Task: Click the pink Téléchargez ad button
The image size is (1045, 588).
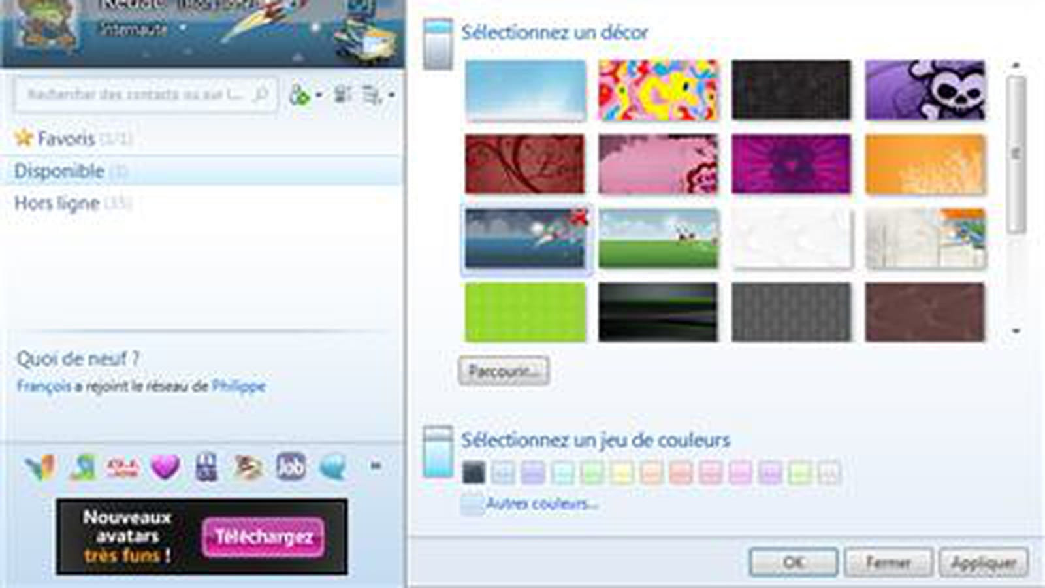Action: (263, 537)
